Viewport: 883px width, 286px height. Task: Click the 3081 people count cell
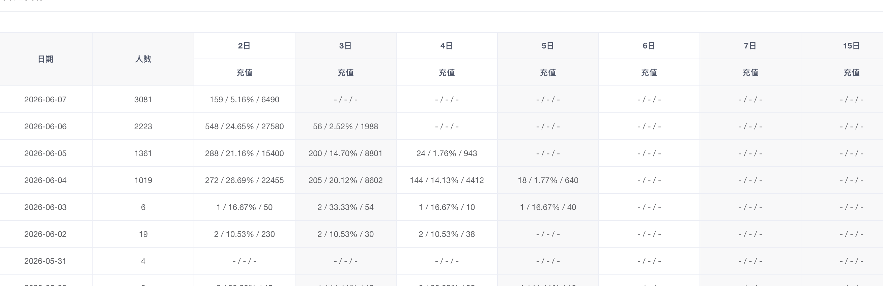[x=143, y=100]
